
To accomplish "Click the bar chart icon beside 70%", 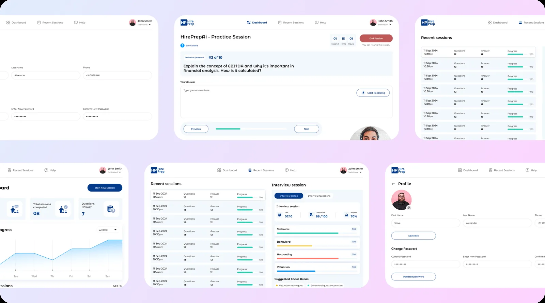I will click(346, 215).
